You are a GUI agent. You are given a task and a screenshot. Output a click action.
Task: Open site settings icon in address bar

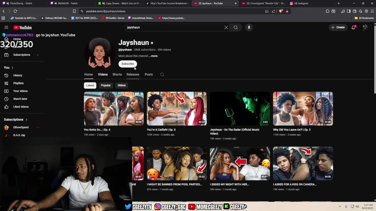pyautogui.click(x=81, y=11)
